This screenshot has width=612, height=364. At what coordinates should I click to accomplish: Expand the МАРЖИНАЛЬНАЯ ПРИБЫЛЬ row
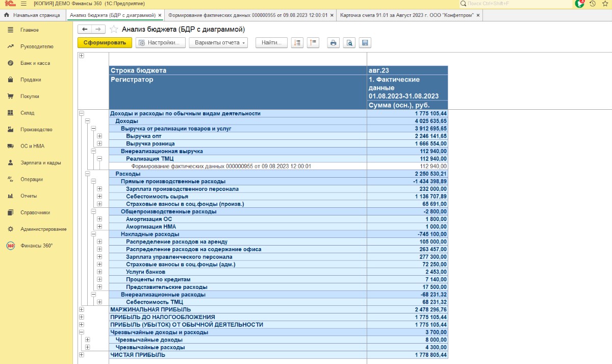coord(82,309)
